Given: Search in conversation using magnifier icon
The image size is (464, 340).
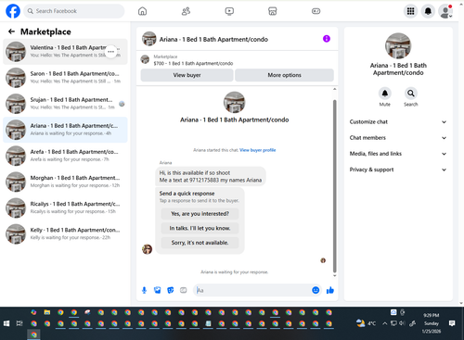Looking at the screenshot, I should click(411, 94).
